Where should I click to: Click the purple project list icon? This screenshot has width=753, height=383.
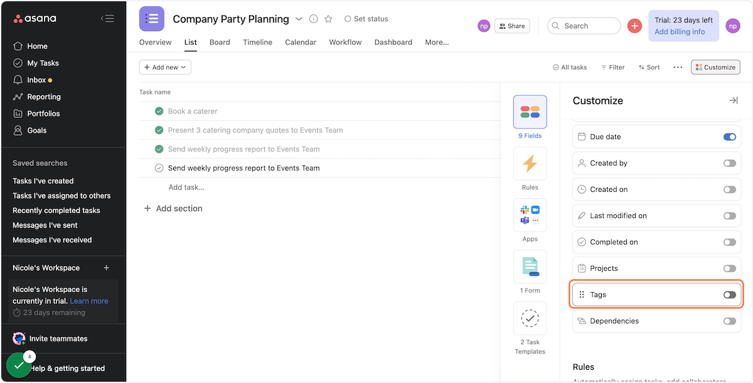[x=152, y=19]
